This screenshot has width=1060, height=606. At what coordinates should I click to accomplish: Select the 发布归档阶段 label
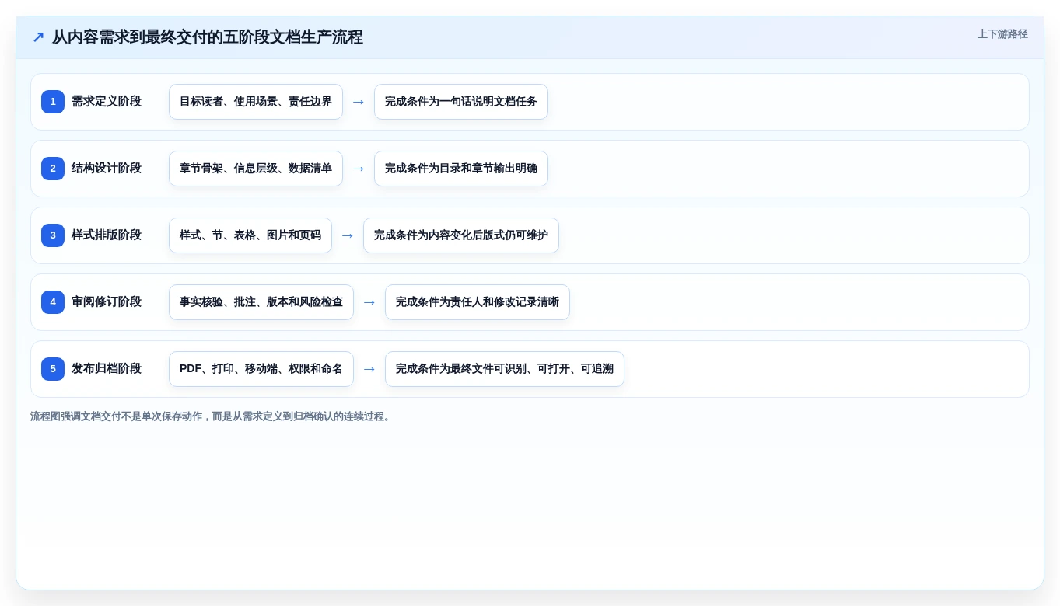tap(107, 369)
